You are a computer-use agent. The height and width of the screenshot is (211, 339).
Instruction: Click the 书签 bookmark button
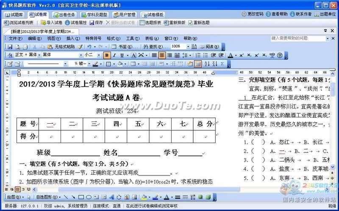(x=125, y=47)
